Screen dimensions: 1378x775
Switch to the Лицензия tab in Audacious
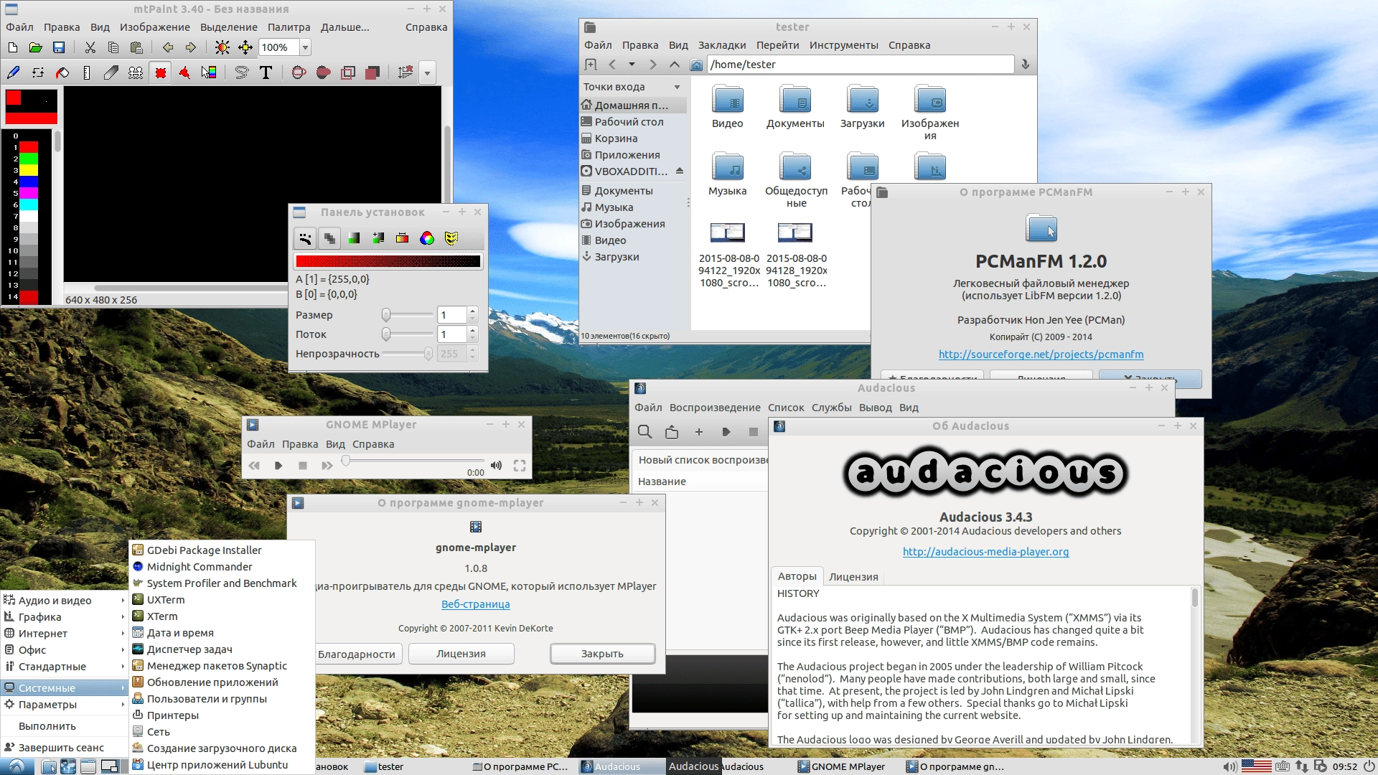coord(853,577)
